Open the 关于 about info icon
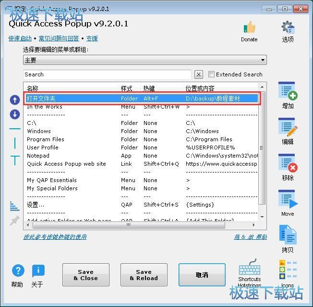The width and height of the screenshot is (313, 307). 38,271
